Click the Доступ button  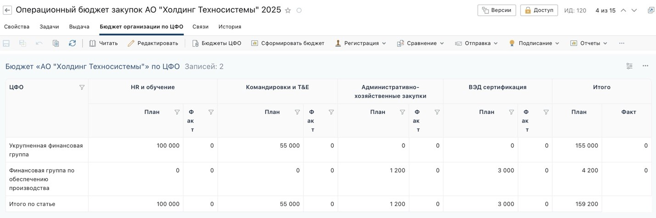click(539, 10)
